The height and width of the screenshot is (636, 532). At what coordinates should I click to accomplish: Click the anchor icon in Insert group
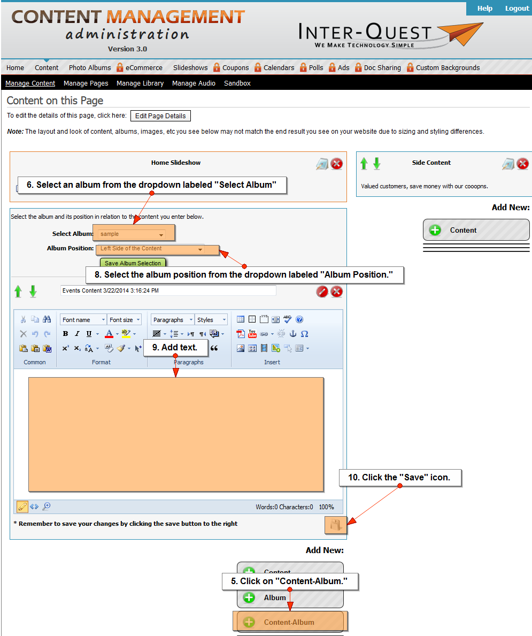[x=293, y=334]
